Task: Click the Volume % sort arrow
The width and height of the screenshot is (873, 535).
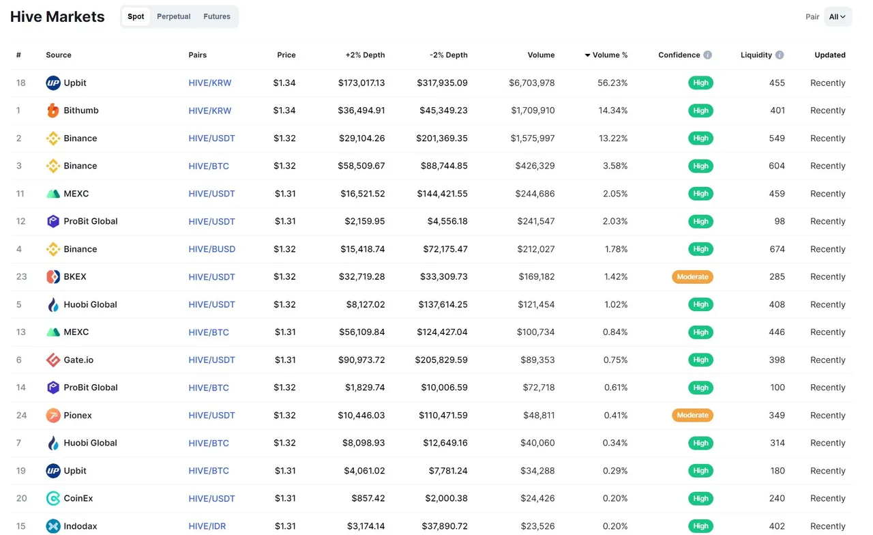Action: pos(587,55)
